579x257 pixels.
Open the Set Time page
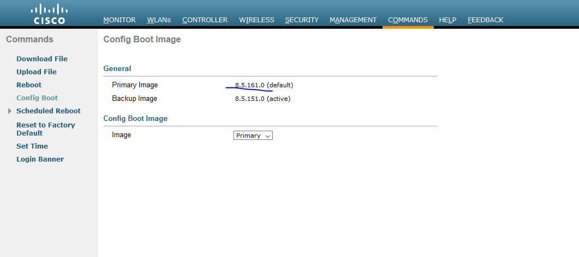coord(32,146)
